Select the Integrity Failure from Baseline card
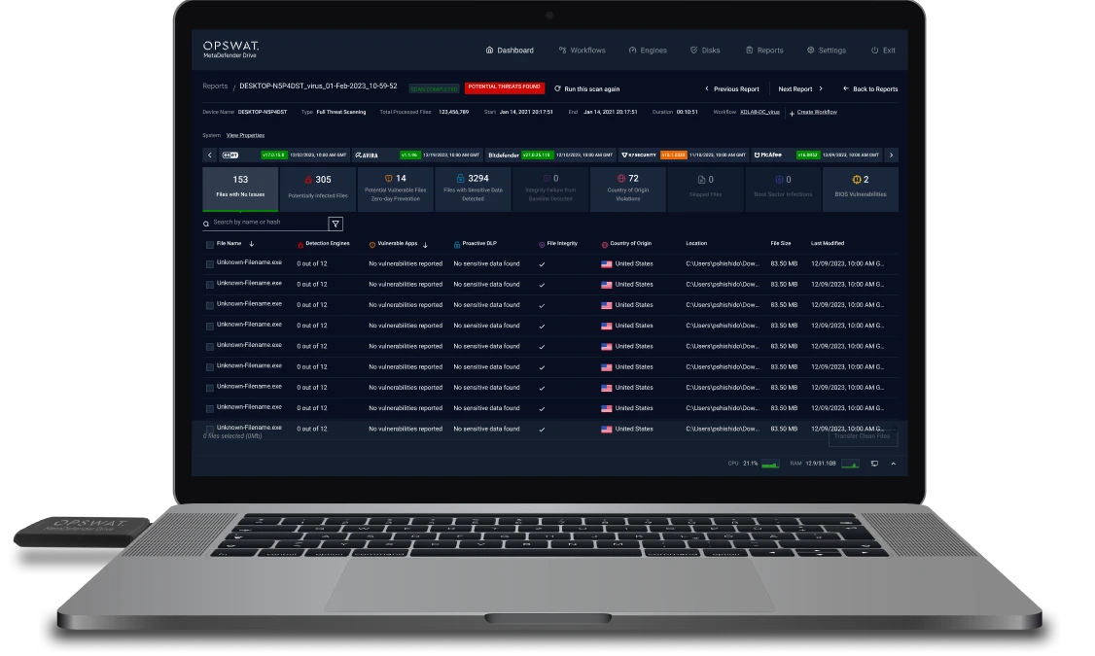This screenshot has height=656, width=1095. click(x=550, y=189)
